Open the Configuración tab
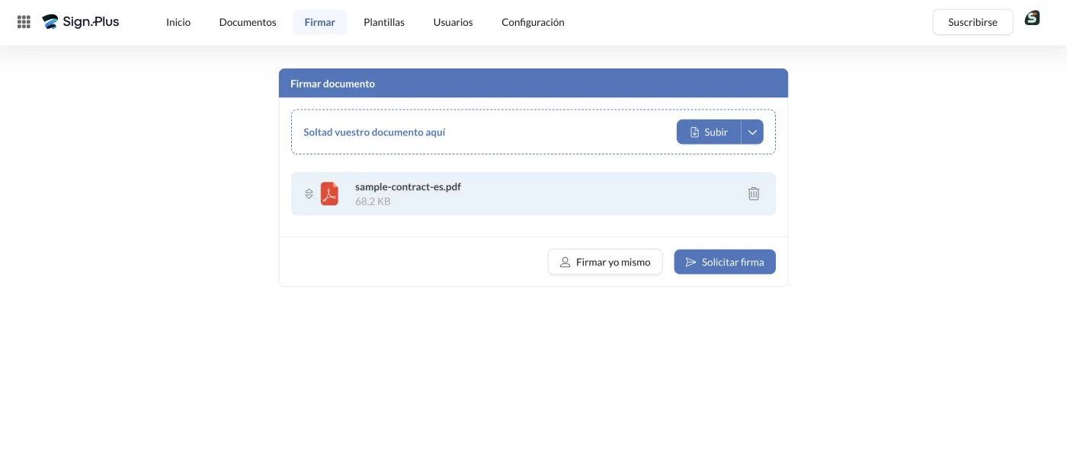Viewport: 1067px width, 458px height. (x=533, y=22)
